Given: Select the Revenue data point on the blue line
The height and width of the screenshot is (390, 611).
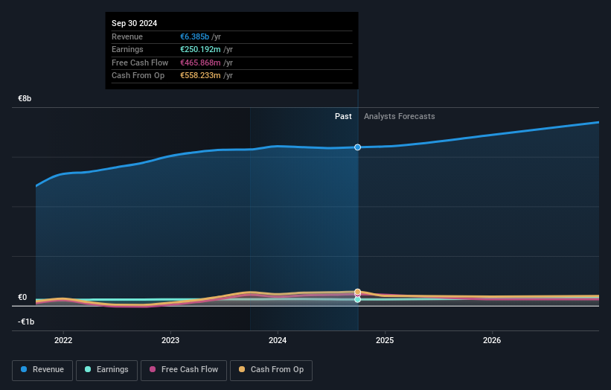Looking at the screenshot, I should coord(357,147).
